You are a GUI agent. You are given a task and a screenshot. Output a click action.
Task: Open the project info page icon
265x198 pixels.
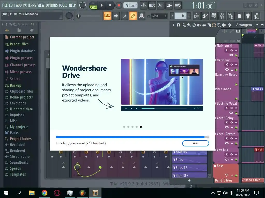coord(239,16)
